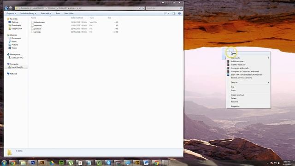Viewport: 295px width, 166px height.
Task: Go back with the Explorer back arrow
Action: [x=6, y=8]
